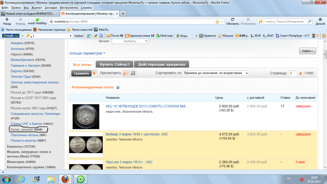The image size is (327, 184).
Task: Click the Найти! button in mail.ru toolbar
Action: click(79, 36)
